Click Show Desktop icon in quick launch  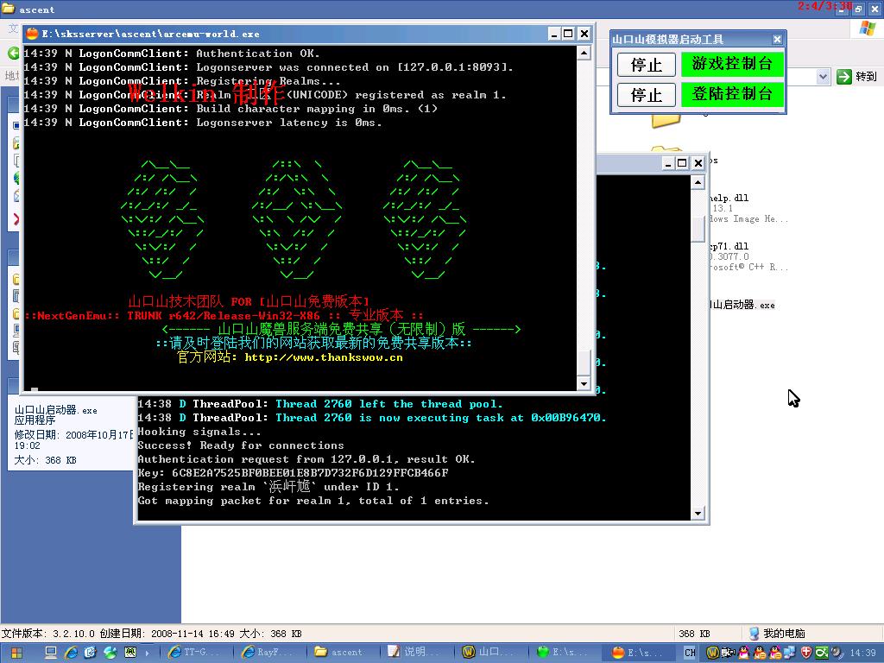click(x=51, y=653)
